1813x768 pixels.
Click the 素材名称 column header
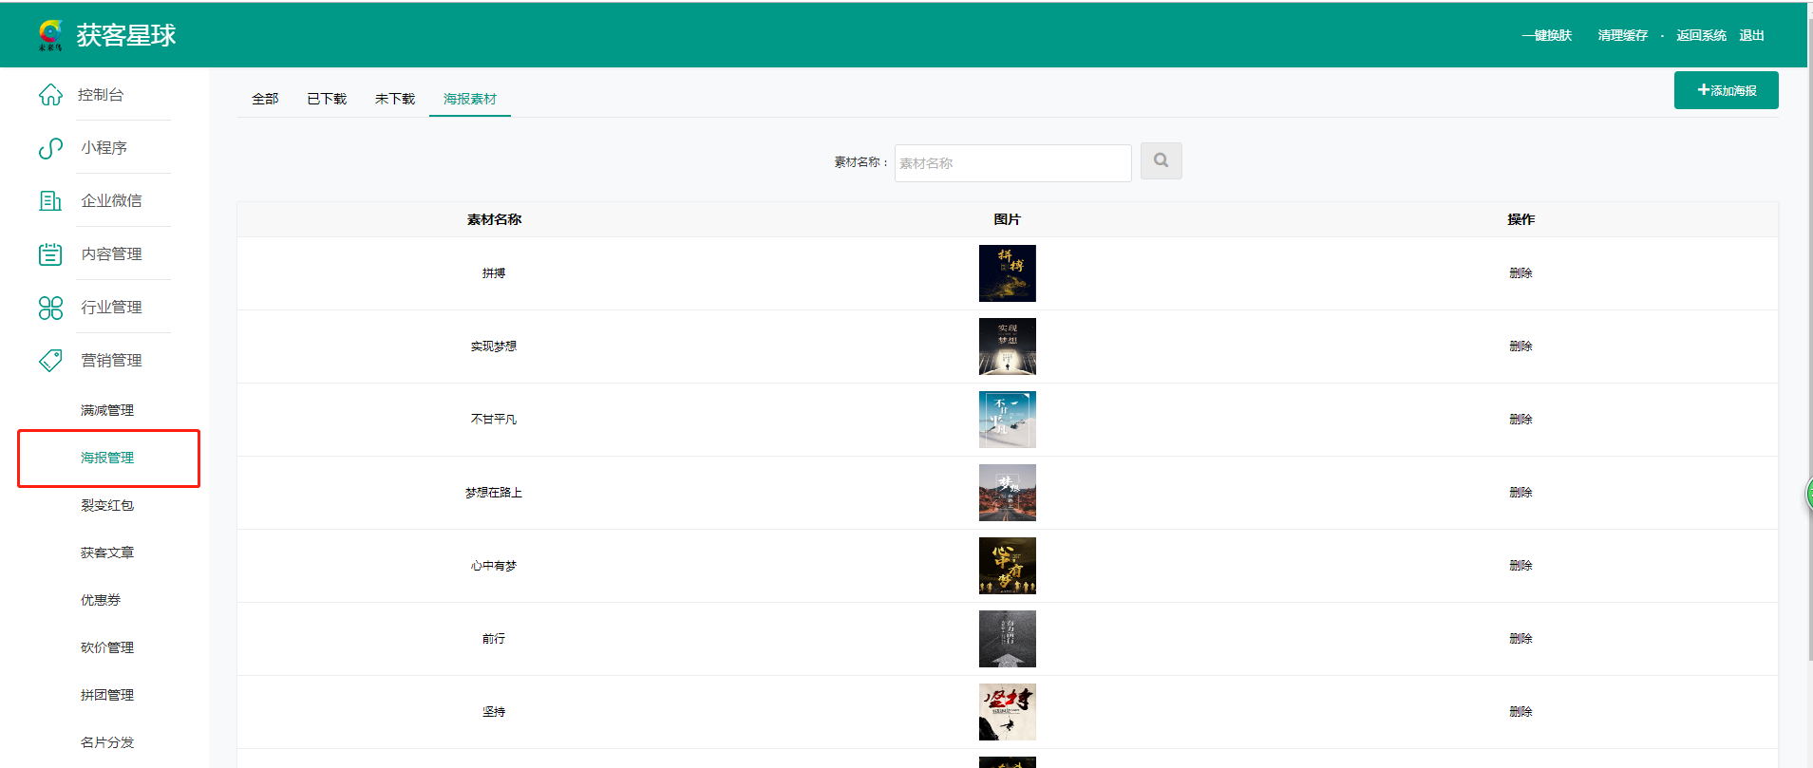[494, 219]
